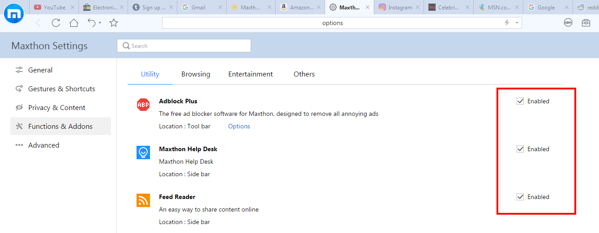Toggle Feed Reader Enabled checkbox
The width and height of the screenshot is (599, 233).
click(x=520, y=197)
